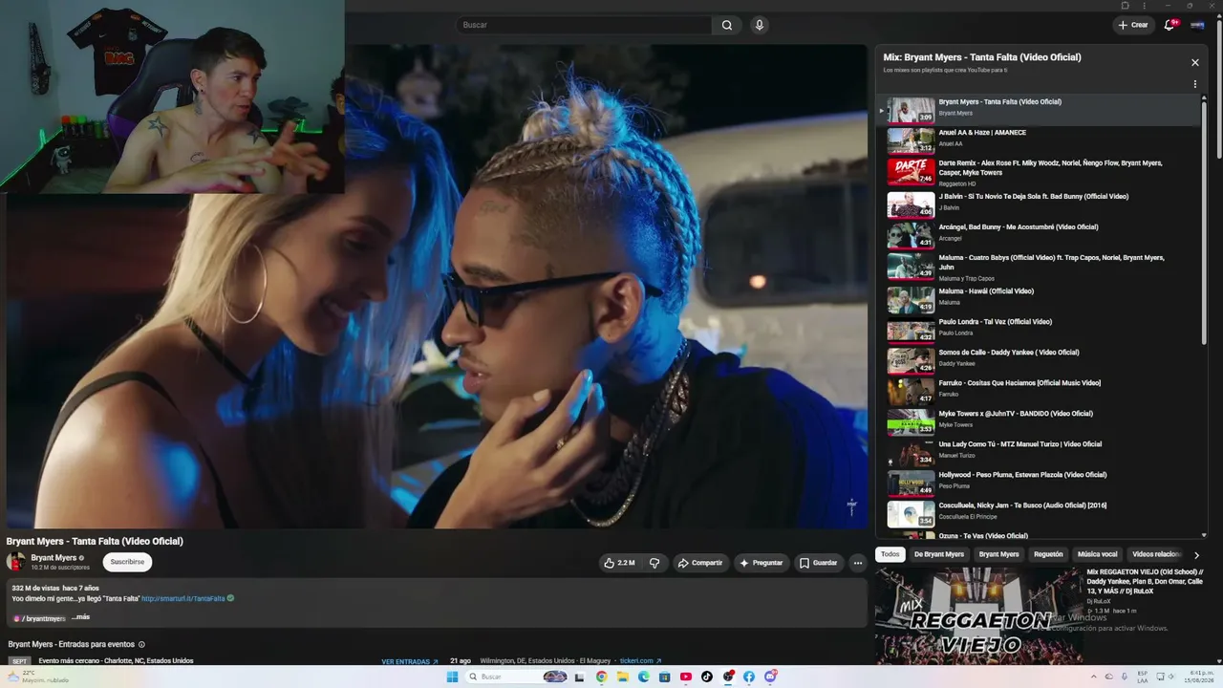
Task: Play "Paulo Londra - Tal Vez" playlist video
Action: (x=1042, y=330)
